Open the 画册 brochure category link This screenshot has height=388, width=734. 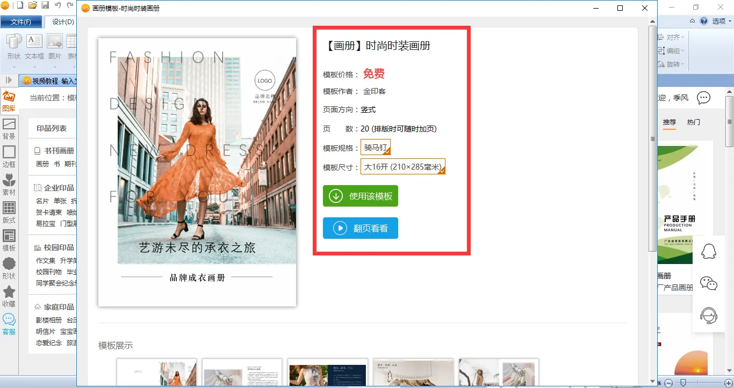point(42,164)
